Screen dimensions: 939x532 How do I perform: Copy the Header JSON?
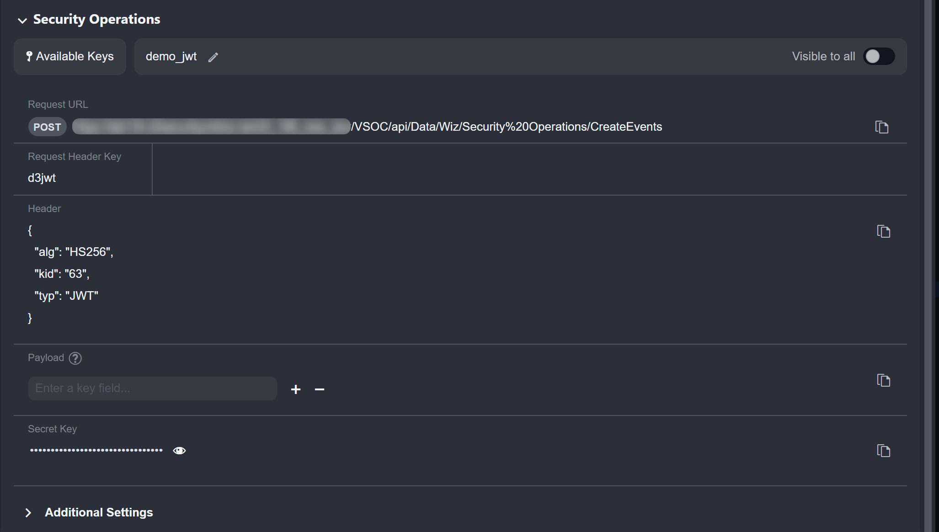tap(883, 231)
